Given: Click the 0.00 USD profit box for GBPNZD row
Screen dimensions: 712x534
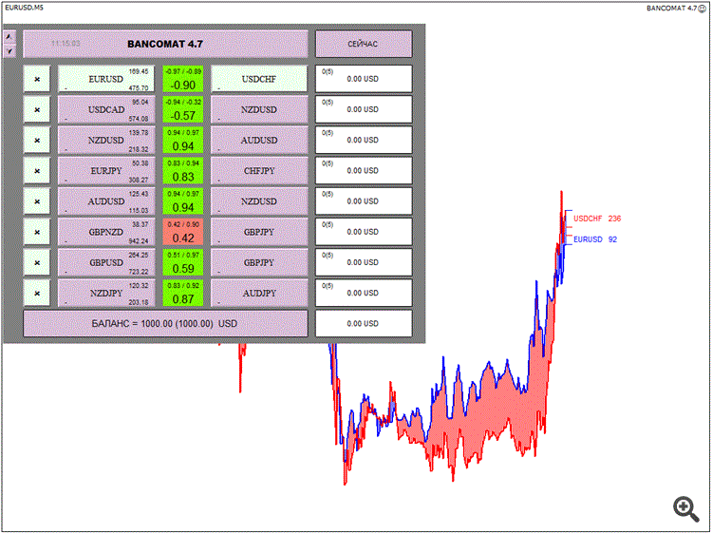Looking at the screenshot, I should coord(364,232).
